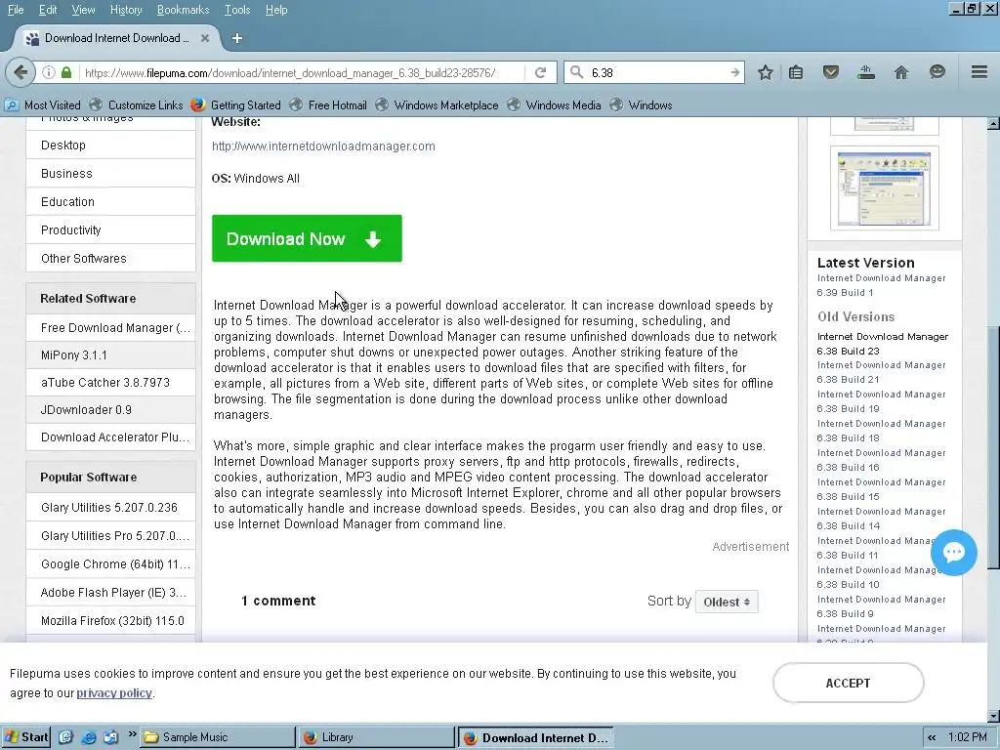Image resolution: width=1000 pixels, height=750 pixels.
Task: Open the View menu
Action: [x=83, y=10]
